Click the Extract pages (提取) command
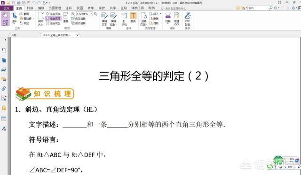Image resolution: width=301 pixels, height=175 pixels. [154, 23]
